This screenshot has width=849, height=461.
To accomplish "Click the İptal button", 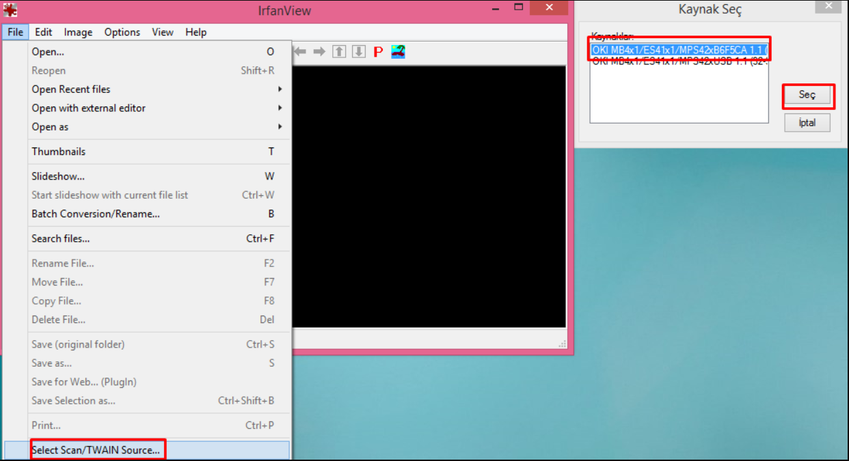I will coord(807,123).
